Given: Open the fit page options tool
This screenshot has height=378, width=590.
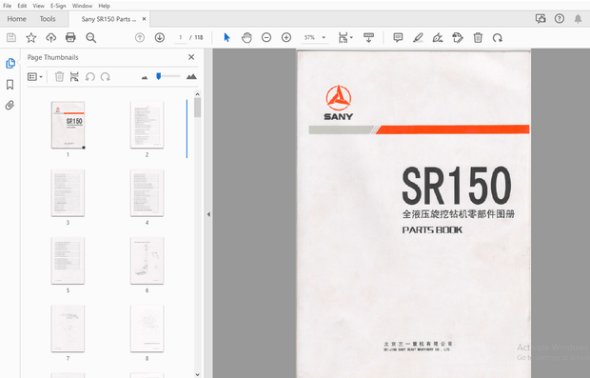Looking at the screenshot, I should point(345,38).
